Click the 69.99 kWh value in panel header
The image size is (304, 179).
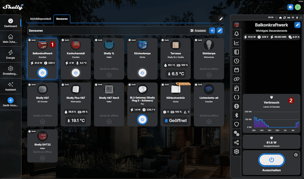pos(279,37)
